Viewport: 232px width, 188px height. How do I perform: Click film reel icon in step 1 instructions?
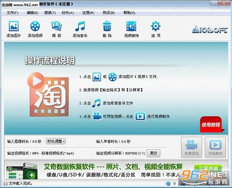click(x=112, y=77)
